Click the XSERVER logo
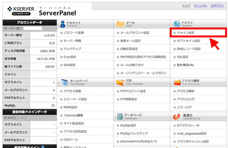This screenshot has height=148, width=228. coord(21,11)
